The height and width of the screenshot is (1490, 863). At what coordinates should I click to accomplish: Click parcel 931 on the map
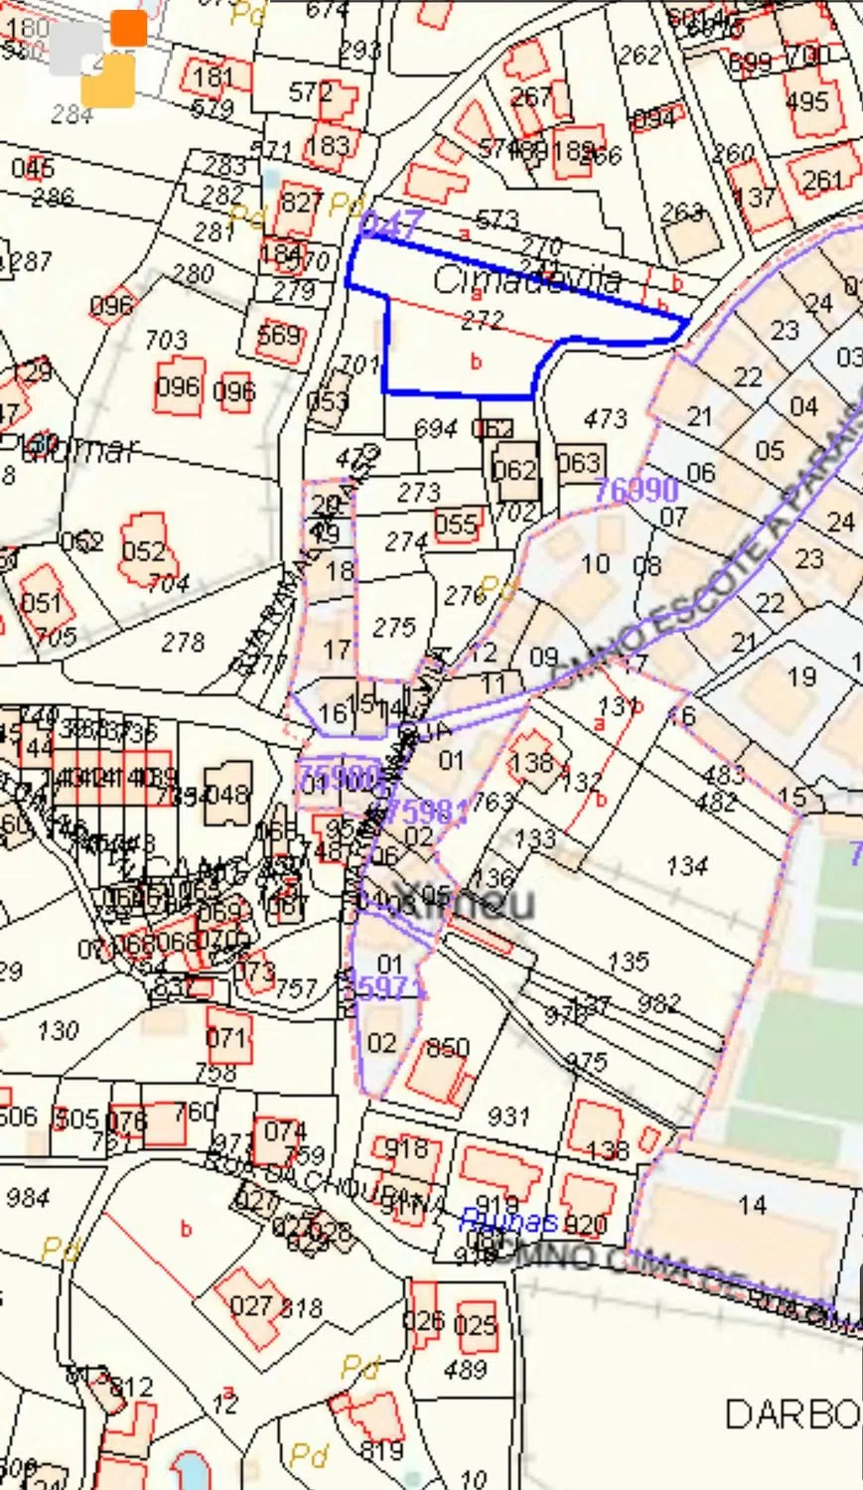click(508, 1116)
